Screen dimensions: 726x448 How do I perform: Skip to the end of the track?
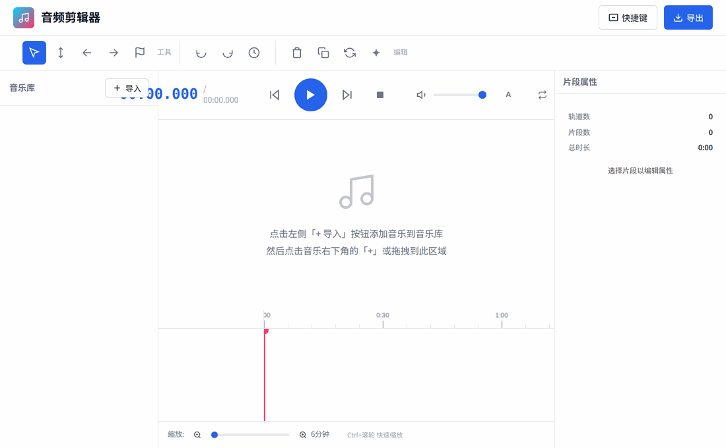346,95
